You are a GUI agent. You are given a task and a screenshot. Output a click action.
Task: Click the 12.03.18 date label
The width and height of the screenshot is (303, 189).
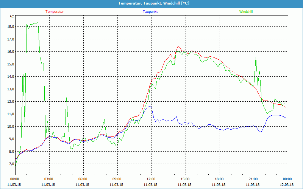tap(287, 185)
